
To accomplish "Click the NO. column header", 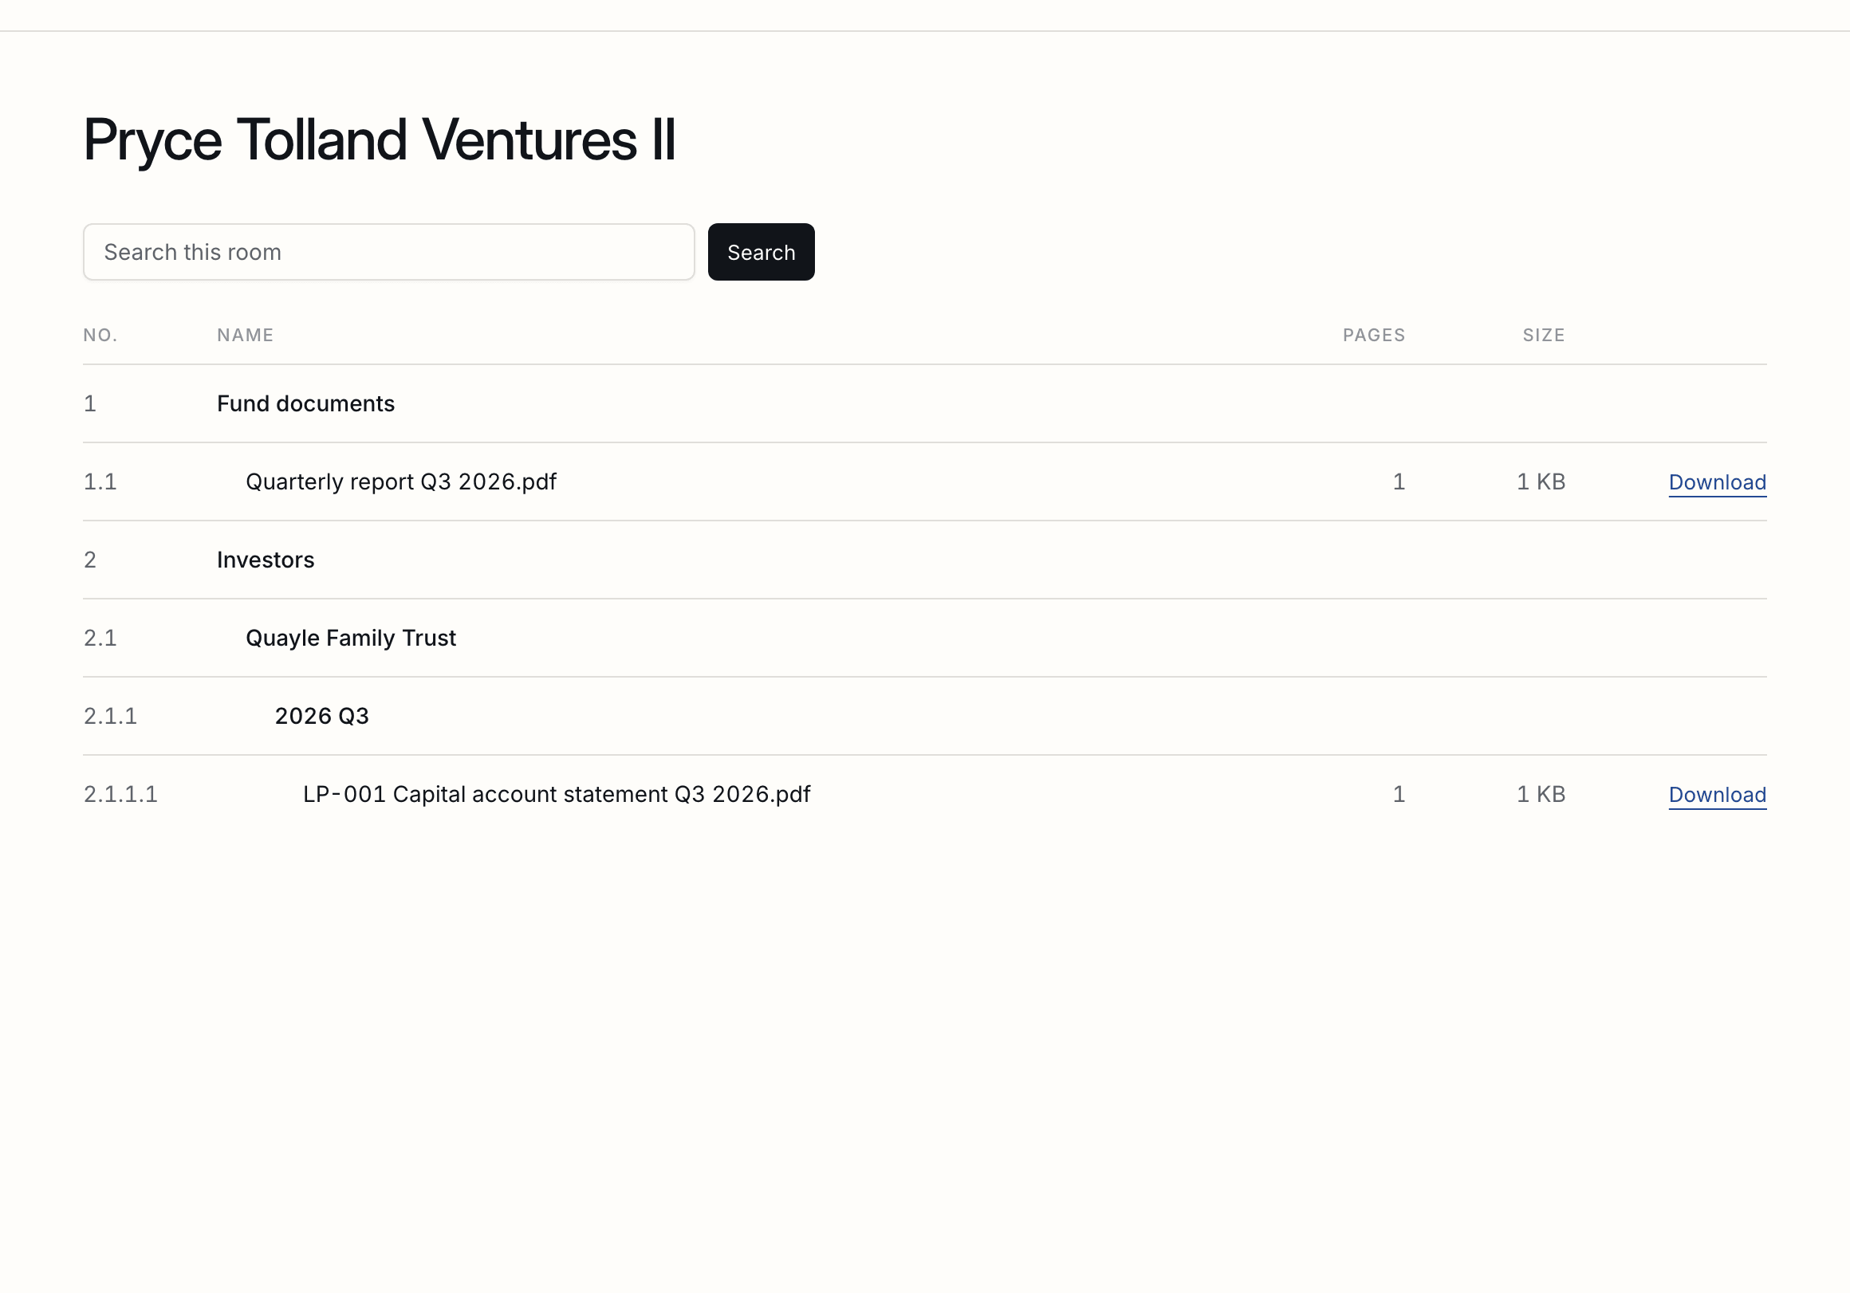I will (100, 335).
